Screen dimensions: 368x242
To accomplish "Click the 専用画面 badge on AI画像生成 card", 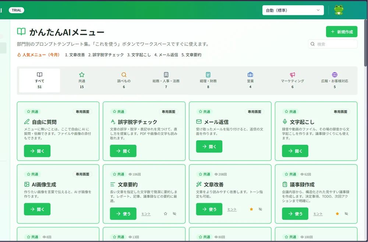I will tap(82, 174).
